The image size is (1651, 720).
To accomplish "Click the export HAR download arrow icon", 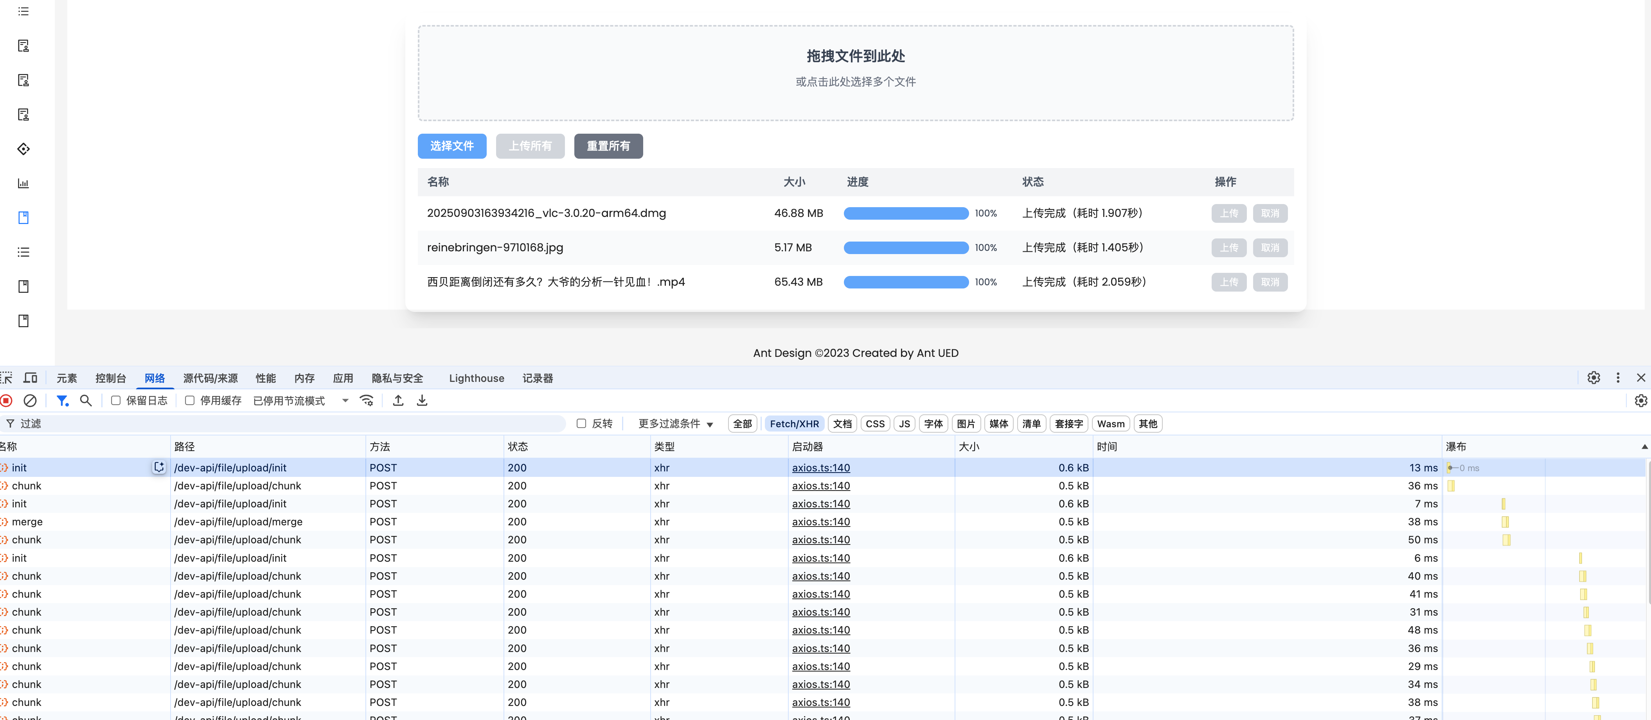I will coord(422,400).
